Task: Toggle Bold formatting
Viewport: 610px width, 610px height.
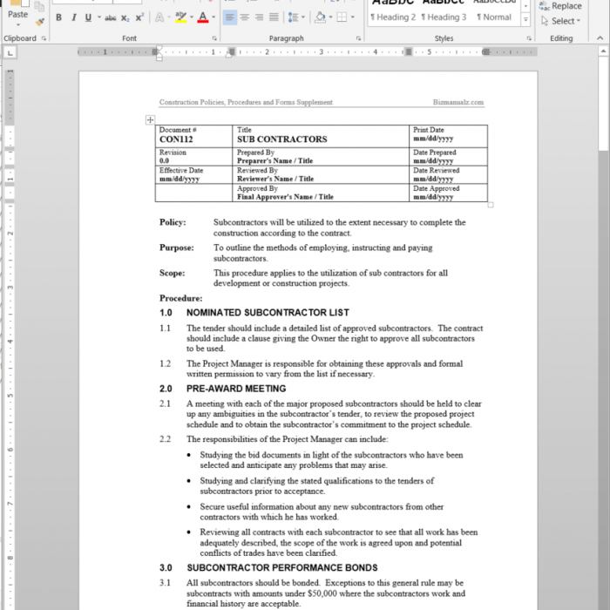Action: click(x=58, y=17)
